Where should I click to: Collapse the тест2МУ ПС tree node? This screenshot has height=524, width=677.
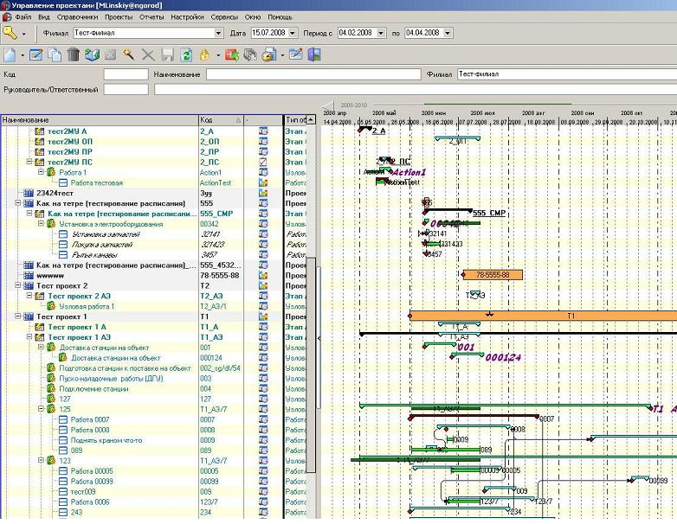29,162
